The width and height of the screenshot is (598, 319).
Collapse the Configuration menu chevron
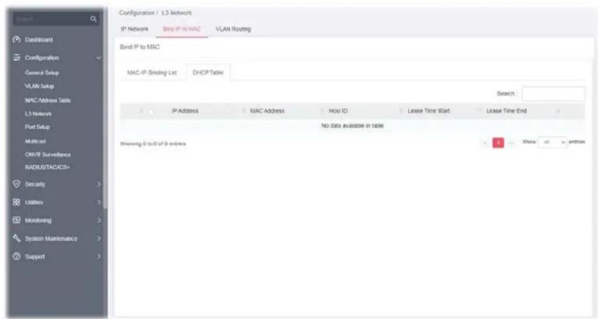coord(99,58)
